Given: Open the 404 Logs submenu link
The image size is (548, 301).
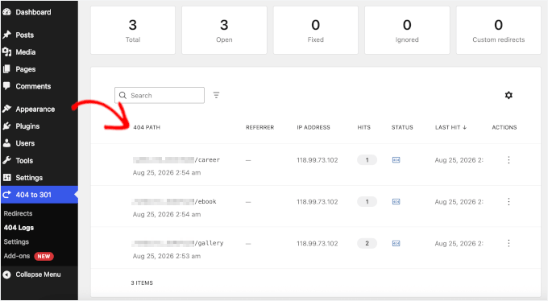Looking at the screenshot, I should tap(19, 228).
